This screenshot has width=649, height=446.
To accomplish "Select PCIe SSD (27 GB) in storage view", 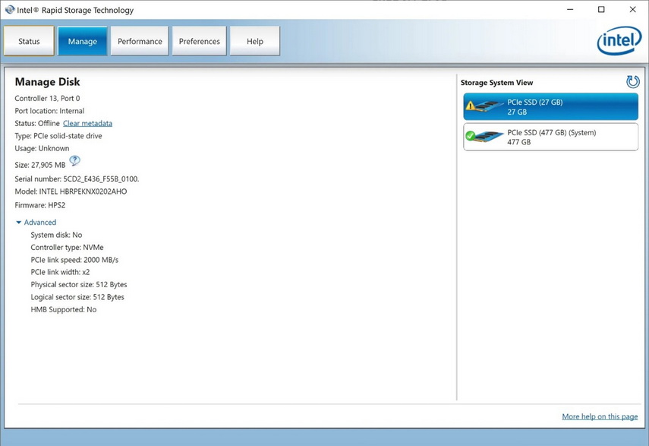I will [x=550, y=106].
